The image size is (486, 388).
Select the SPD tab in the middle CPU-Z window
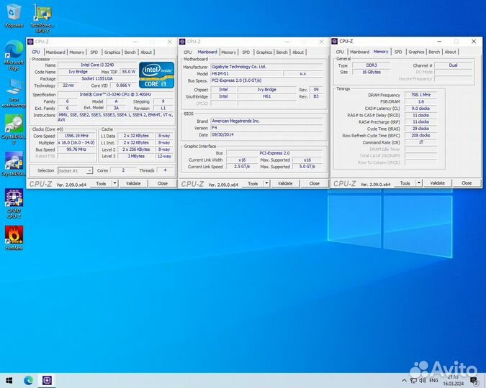246,52
